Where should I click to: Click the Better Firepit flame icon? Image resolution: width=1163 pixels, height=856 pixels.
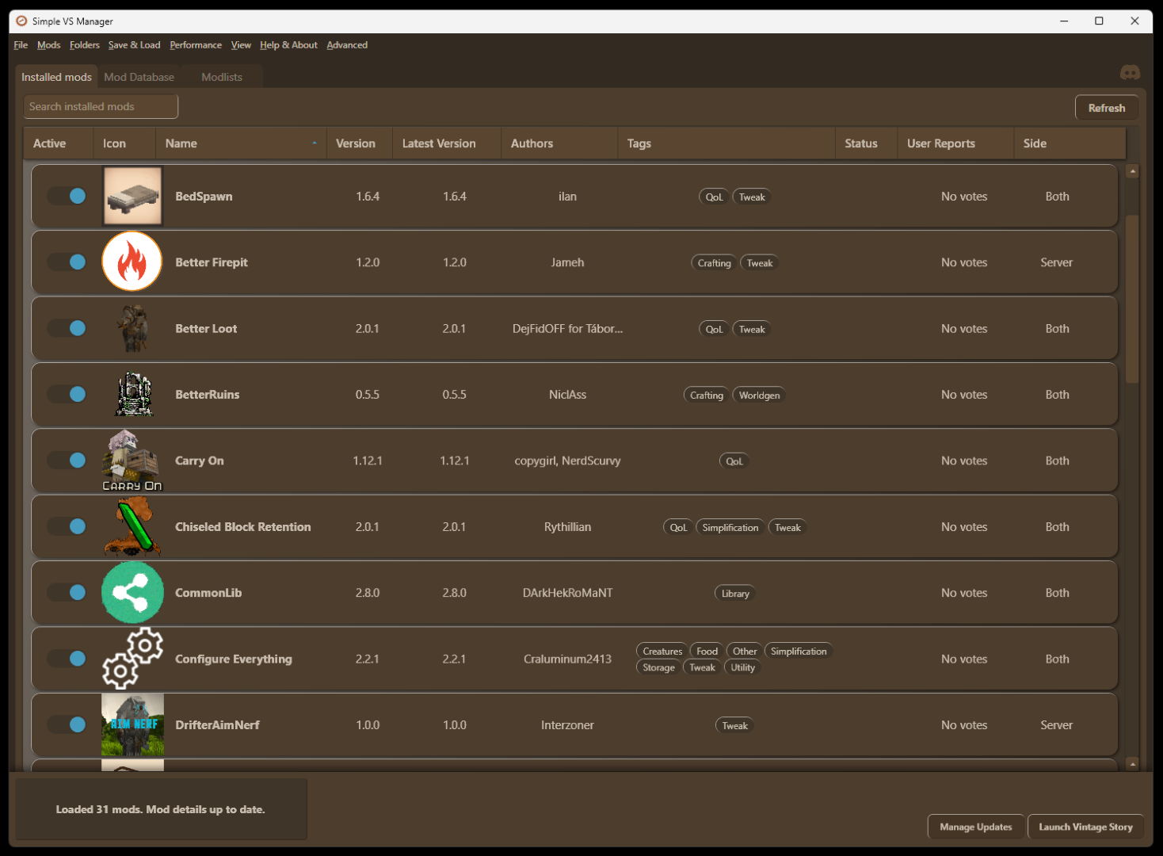click(x=132, y=262)
